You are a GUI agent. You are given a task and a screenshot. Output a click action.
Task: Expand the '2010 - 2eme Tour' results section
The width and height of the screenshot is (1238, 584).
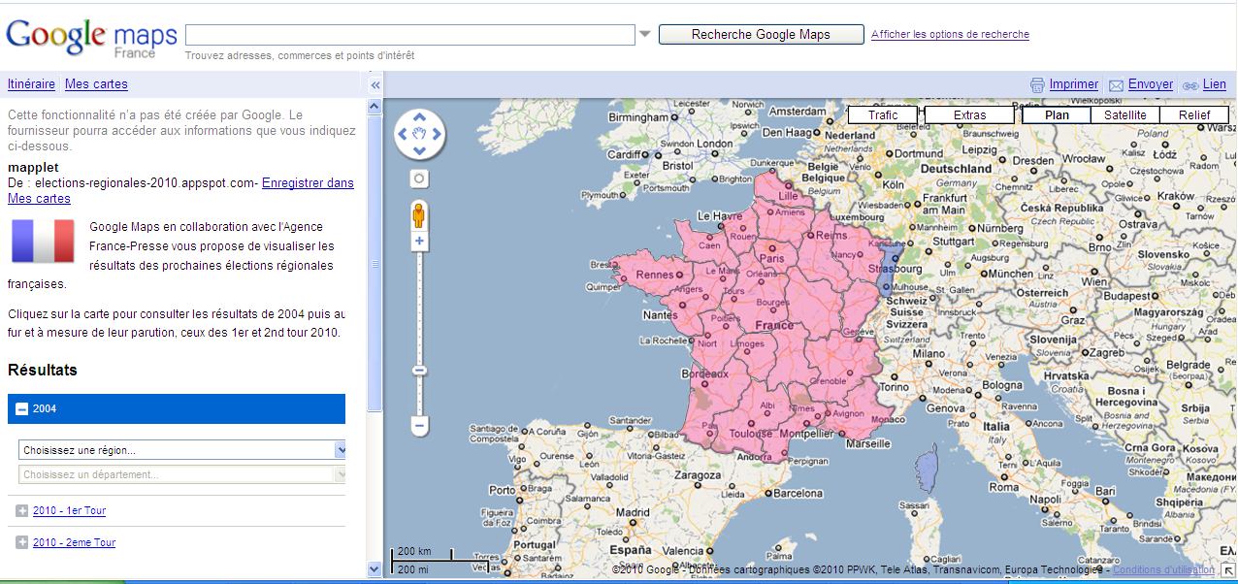coord(74,542)
